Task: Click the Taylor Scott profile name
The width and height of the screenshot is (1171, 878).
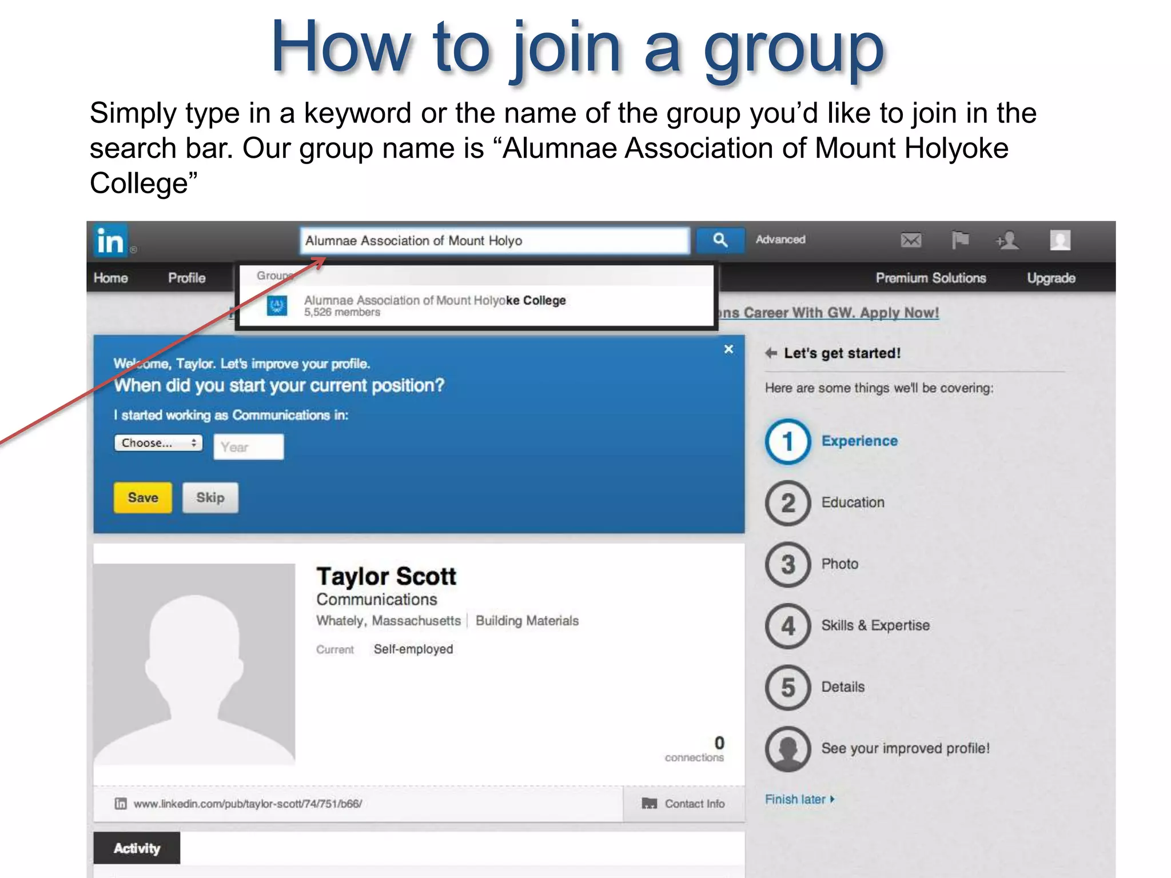Action: tap(387, 576)
